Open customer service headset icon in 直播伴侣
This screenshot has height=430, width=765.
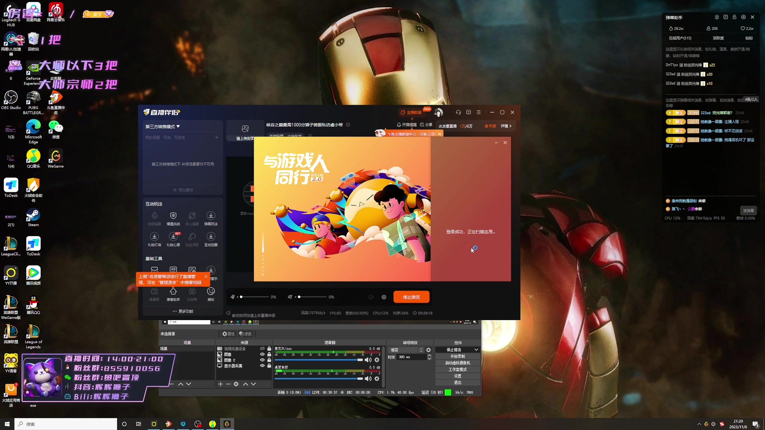click(458, 112)
